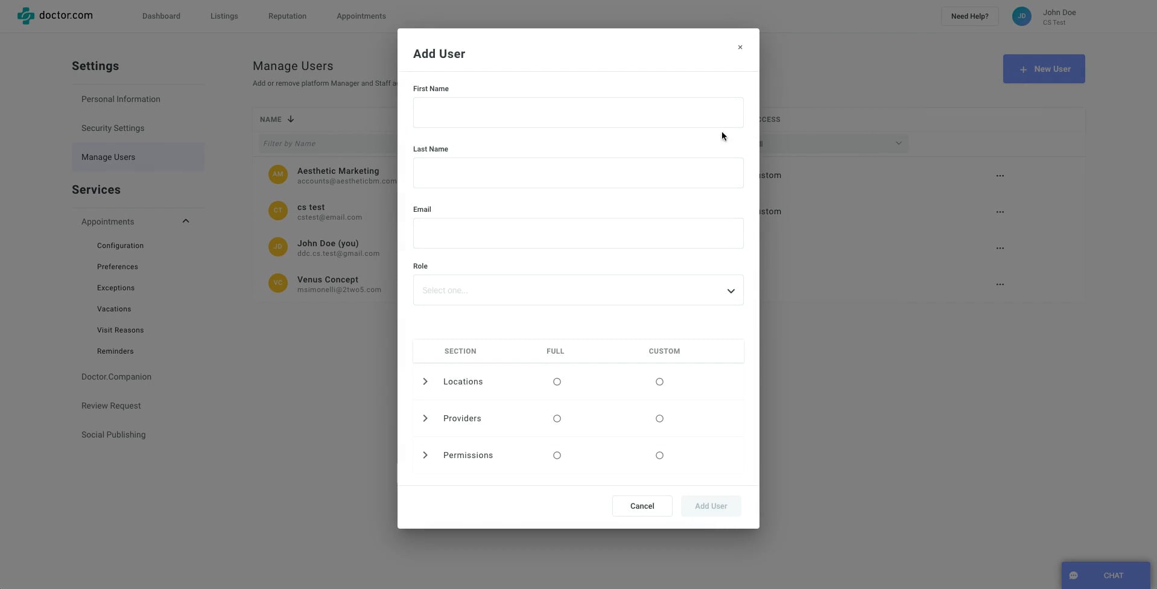Click the Filter by Name field
Viewport: 1157px width, 589px height.
[328, 144]
